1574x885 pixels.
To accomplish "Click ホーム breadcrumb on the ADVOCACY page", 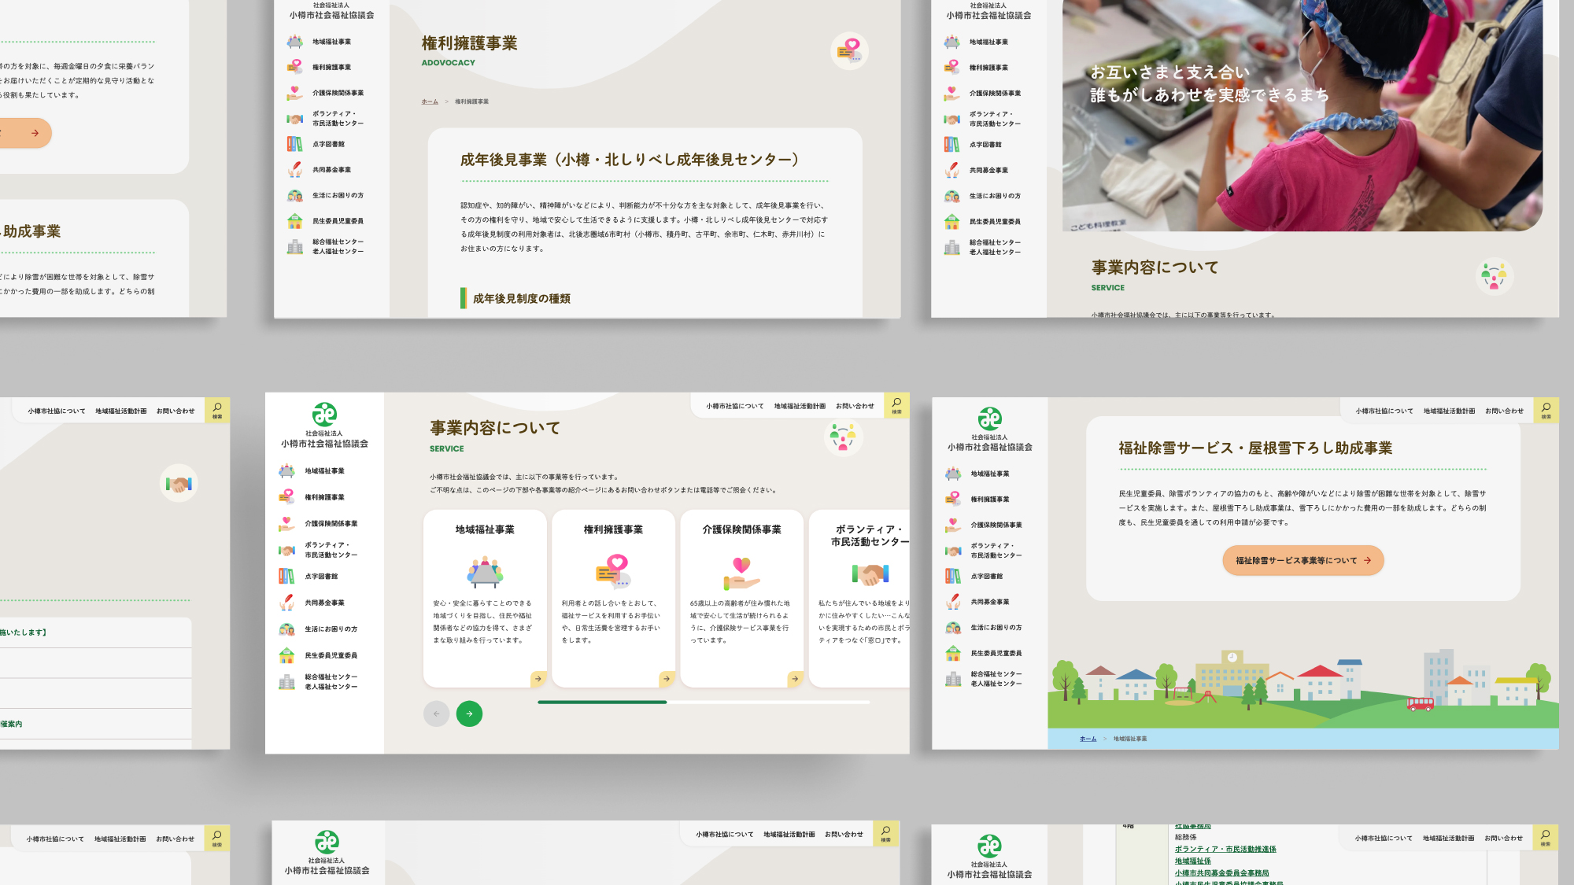I will tap(430, 101).
